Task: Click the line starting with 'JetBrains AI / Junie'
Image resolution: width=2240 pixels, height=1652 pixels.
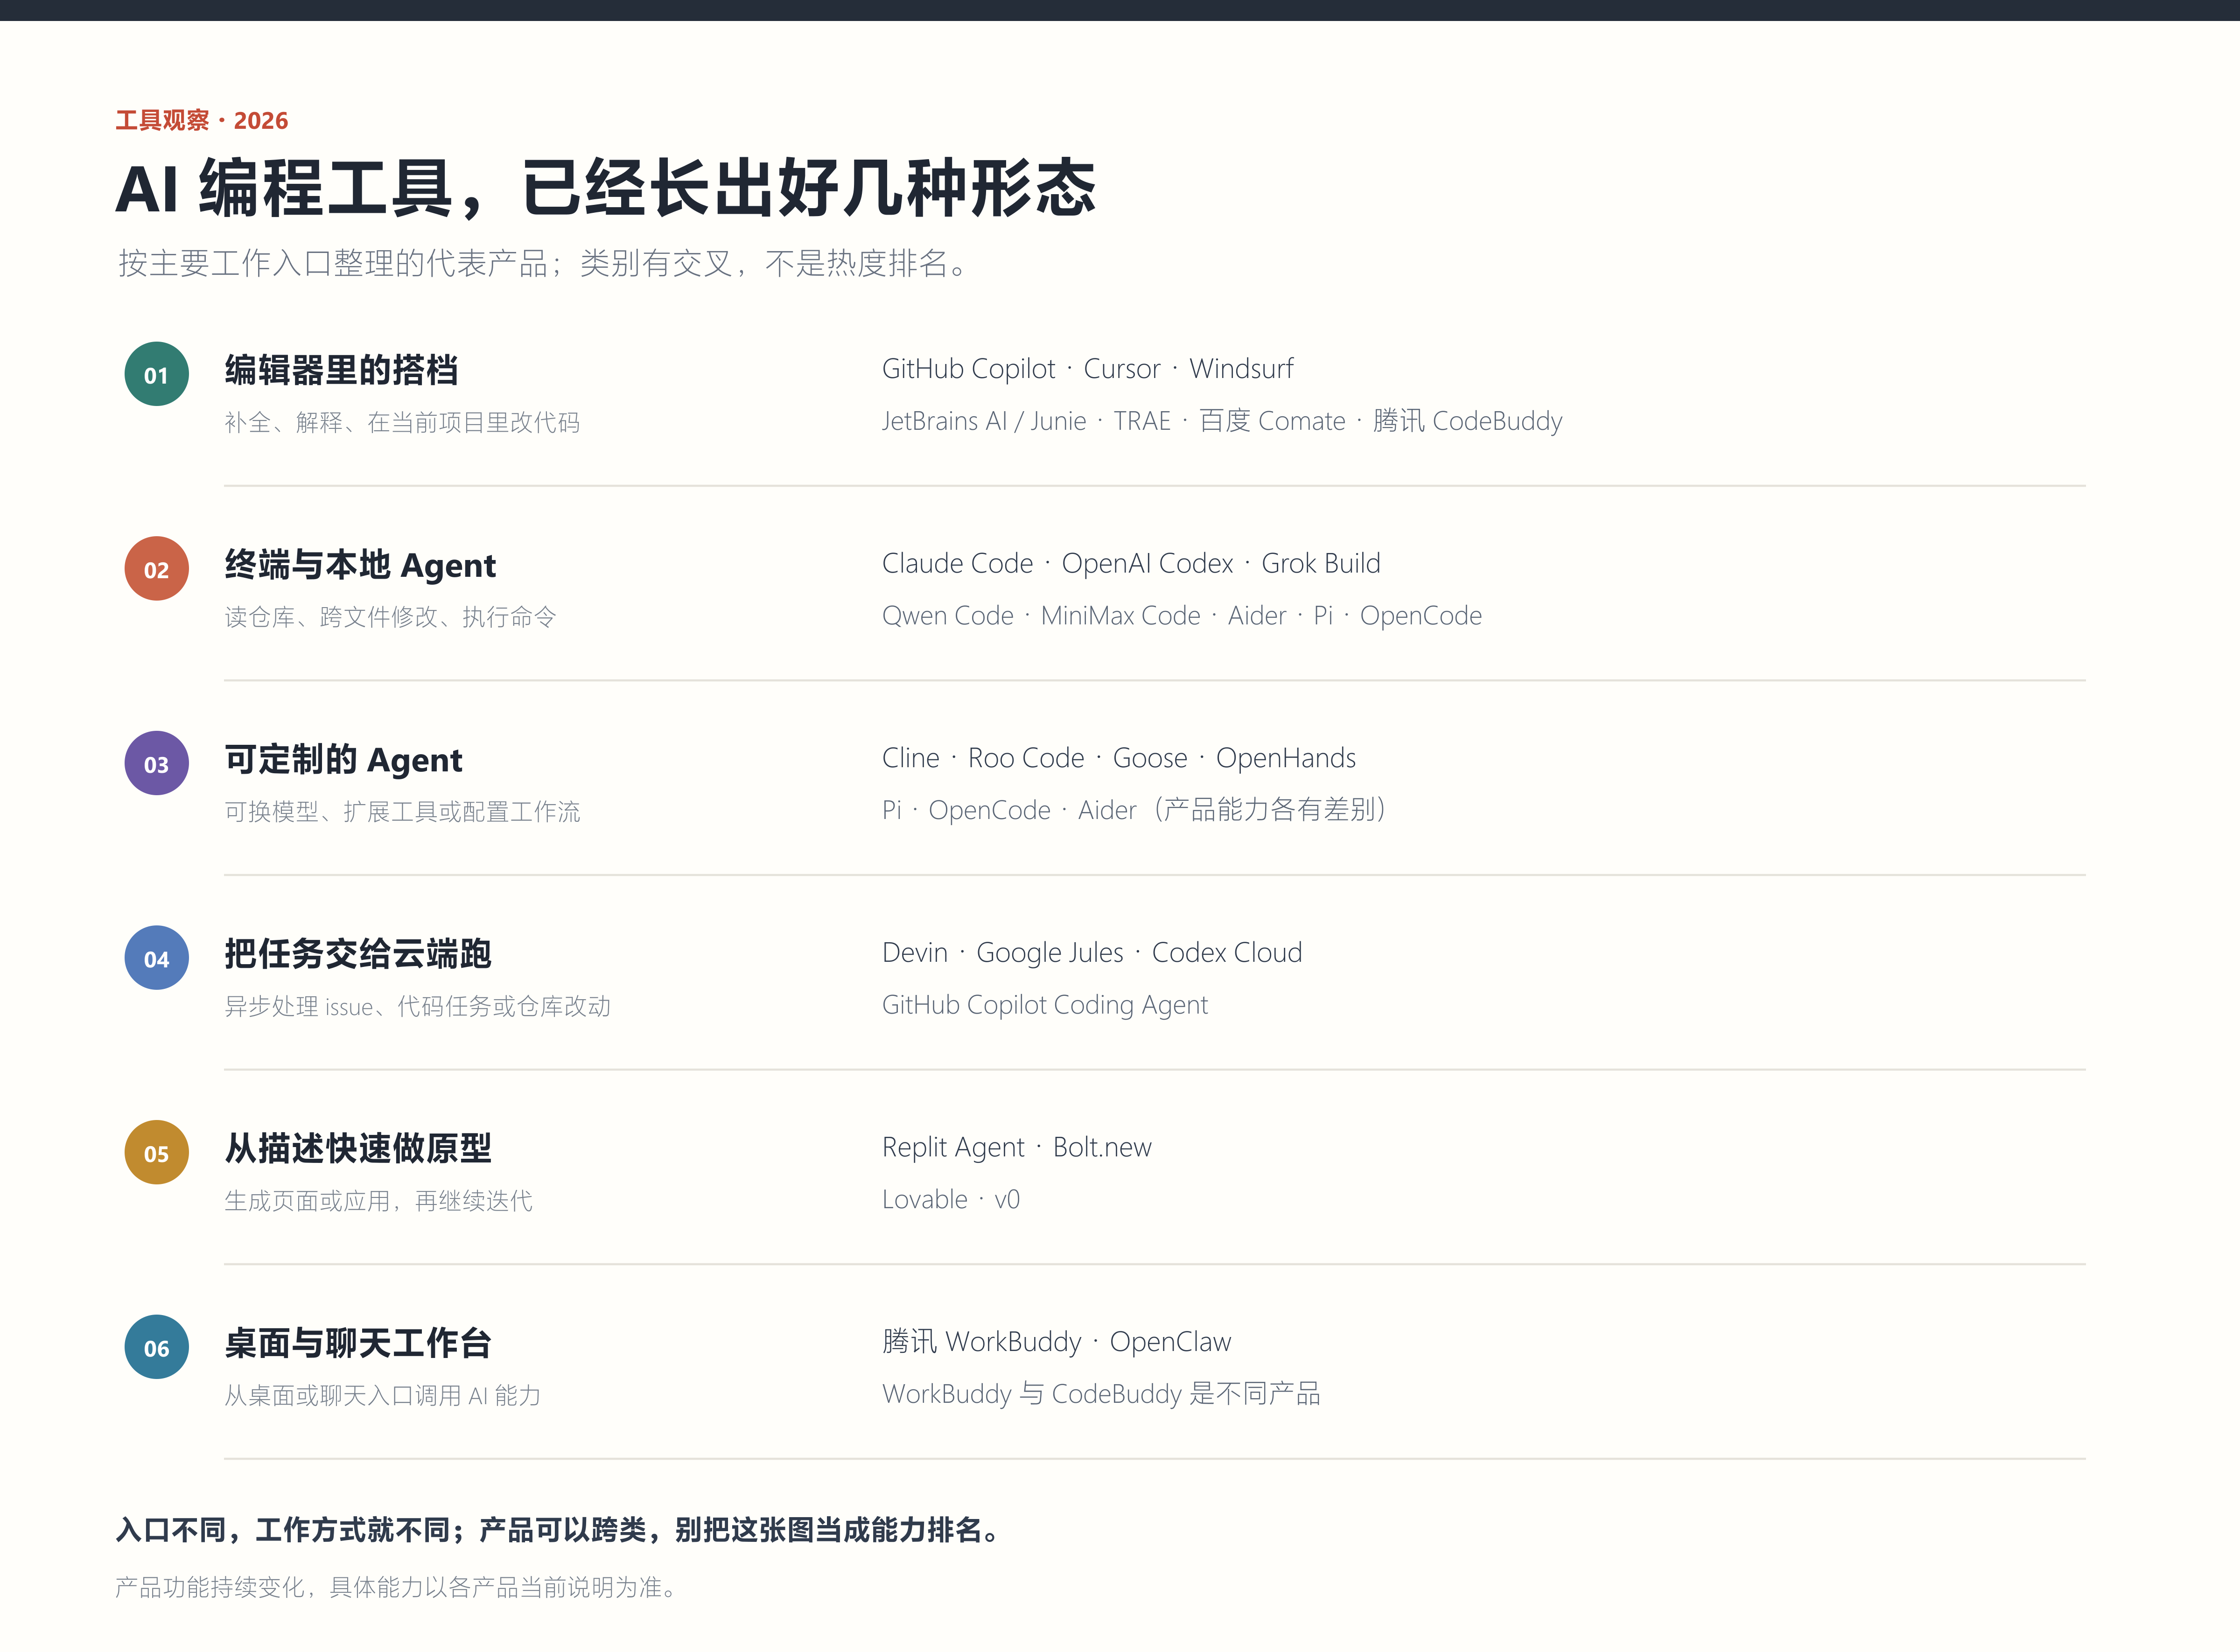Action: coord(1222,421)
